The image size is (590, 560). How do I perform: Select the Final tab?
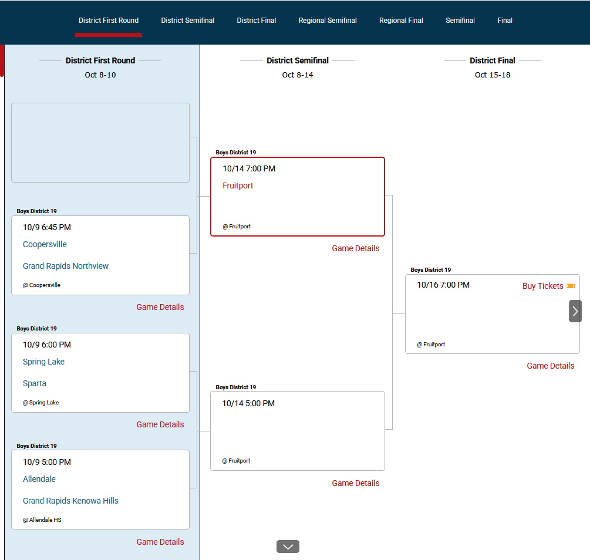coord(505,21)
